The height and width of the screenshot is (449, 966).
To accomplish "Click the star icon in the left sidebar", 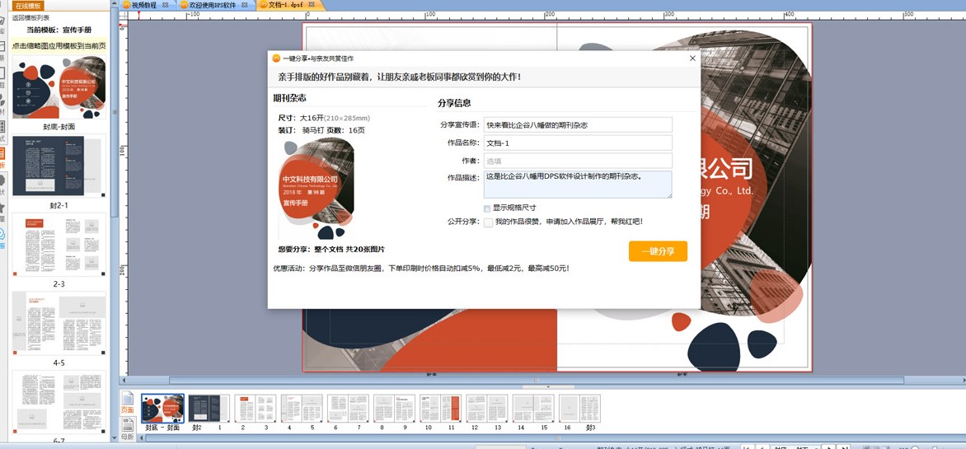I will 2,208.
